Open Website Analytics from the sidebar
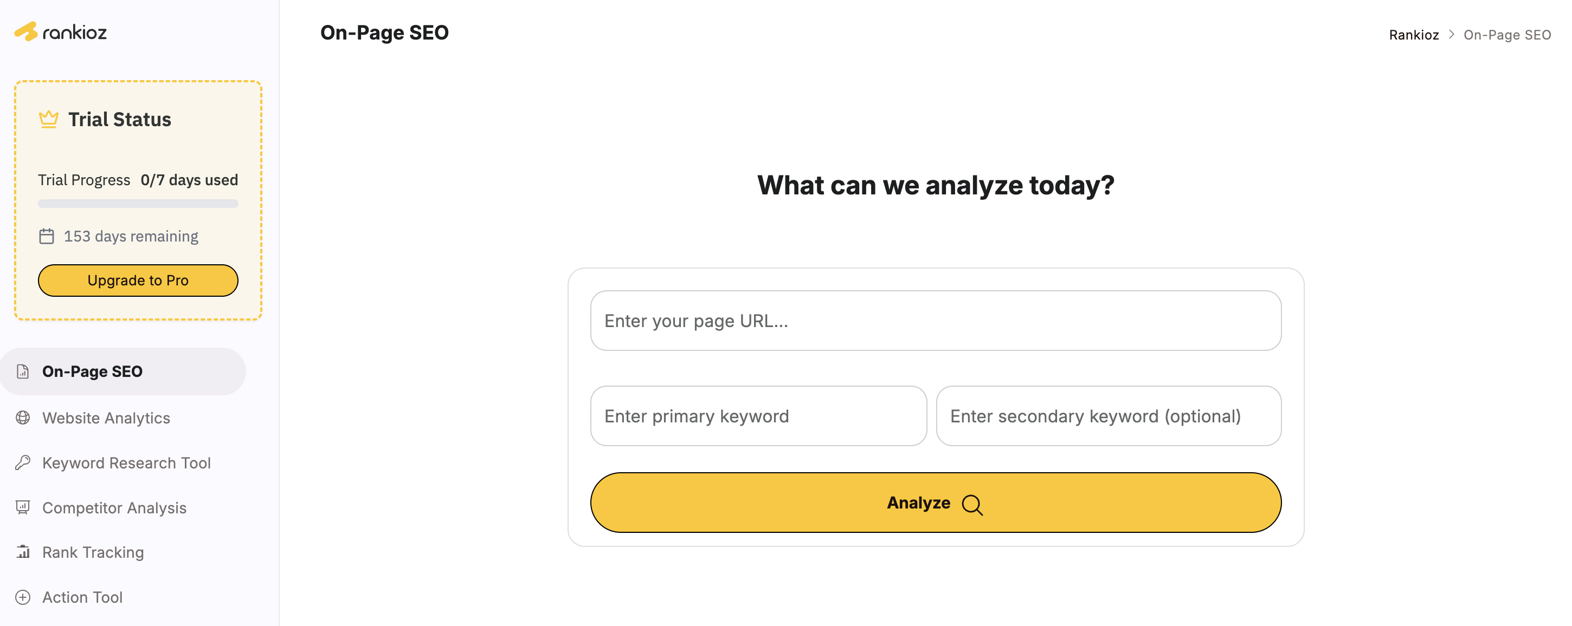The width and height of the screenshot is (1572, 626). pyautogui.click(x=106, y=418)
